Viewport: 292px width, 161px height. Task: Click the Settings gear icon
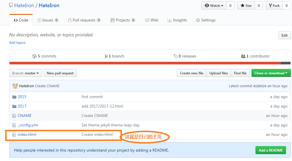coord(198,20)
